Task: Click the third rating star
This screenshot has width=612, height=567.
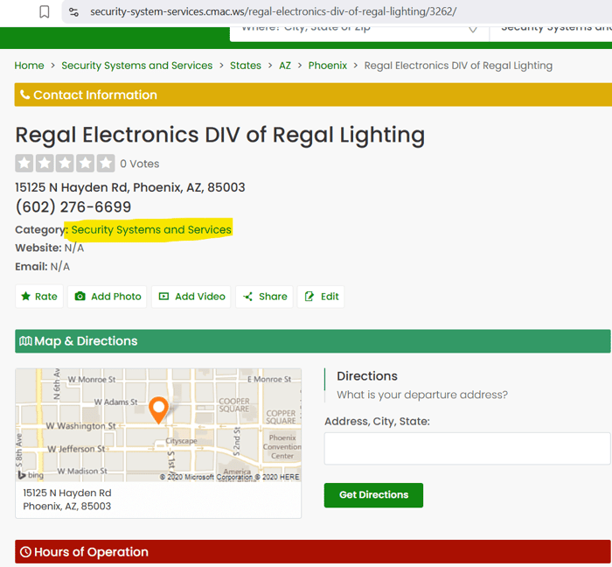Action: [x=66, y=163]
